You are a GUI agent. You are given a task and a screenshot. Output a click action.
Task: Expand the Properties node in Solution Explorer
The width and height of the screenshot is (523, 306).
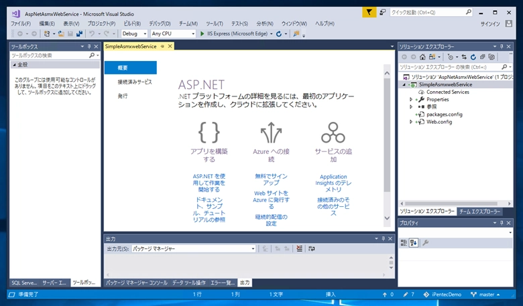pos(411,100)
